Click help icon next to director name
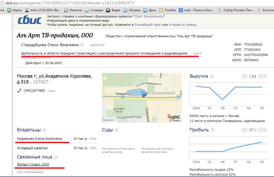Screen dimensions: 274x177 click(x=82, y=45)
